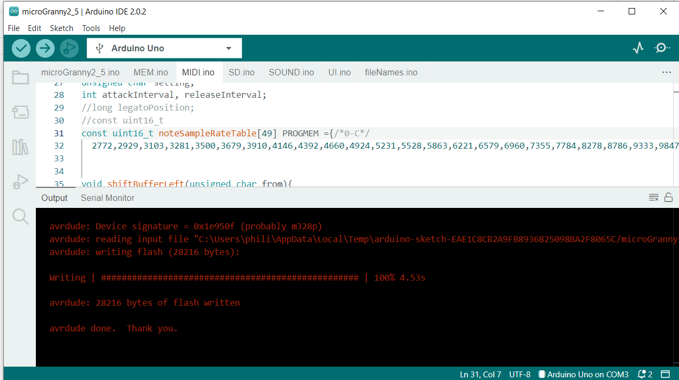Toggle the bottom panel layout icon
Viewport: 679px width, 380px height.
[x=666, y=374]
